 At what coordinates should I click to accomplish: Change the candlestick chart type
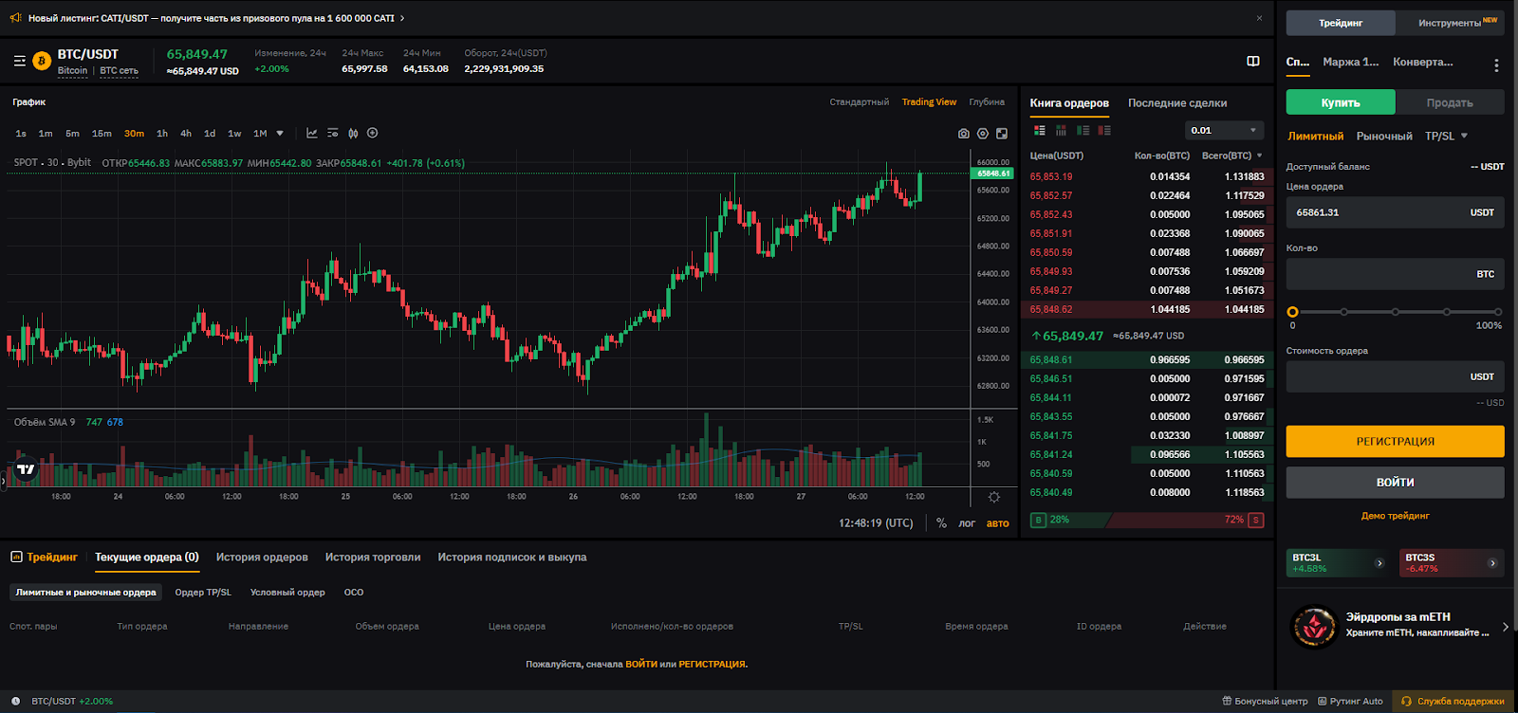click(x=353, y=134)
